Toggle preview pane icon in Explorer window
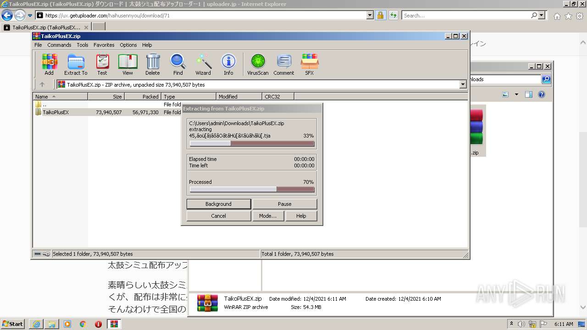Image resolution: width=587 pixels, height=330 pixels. click(x=529, y=94)
